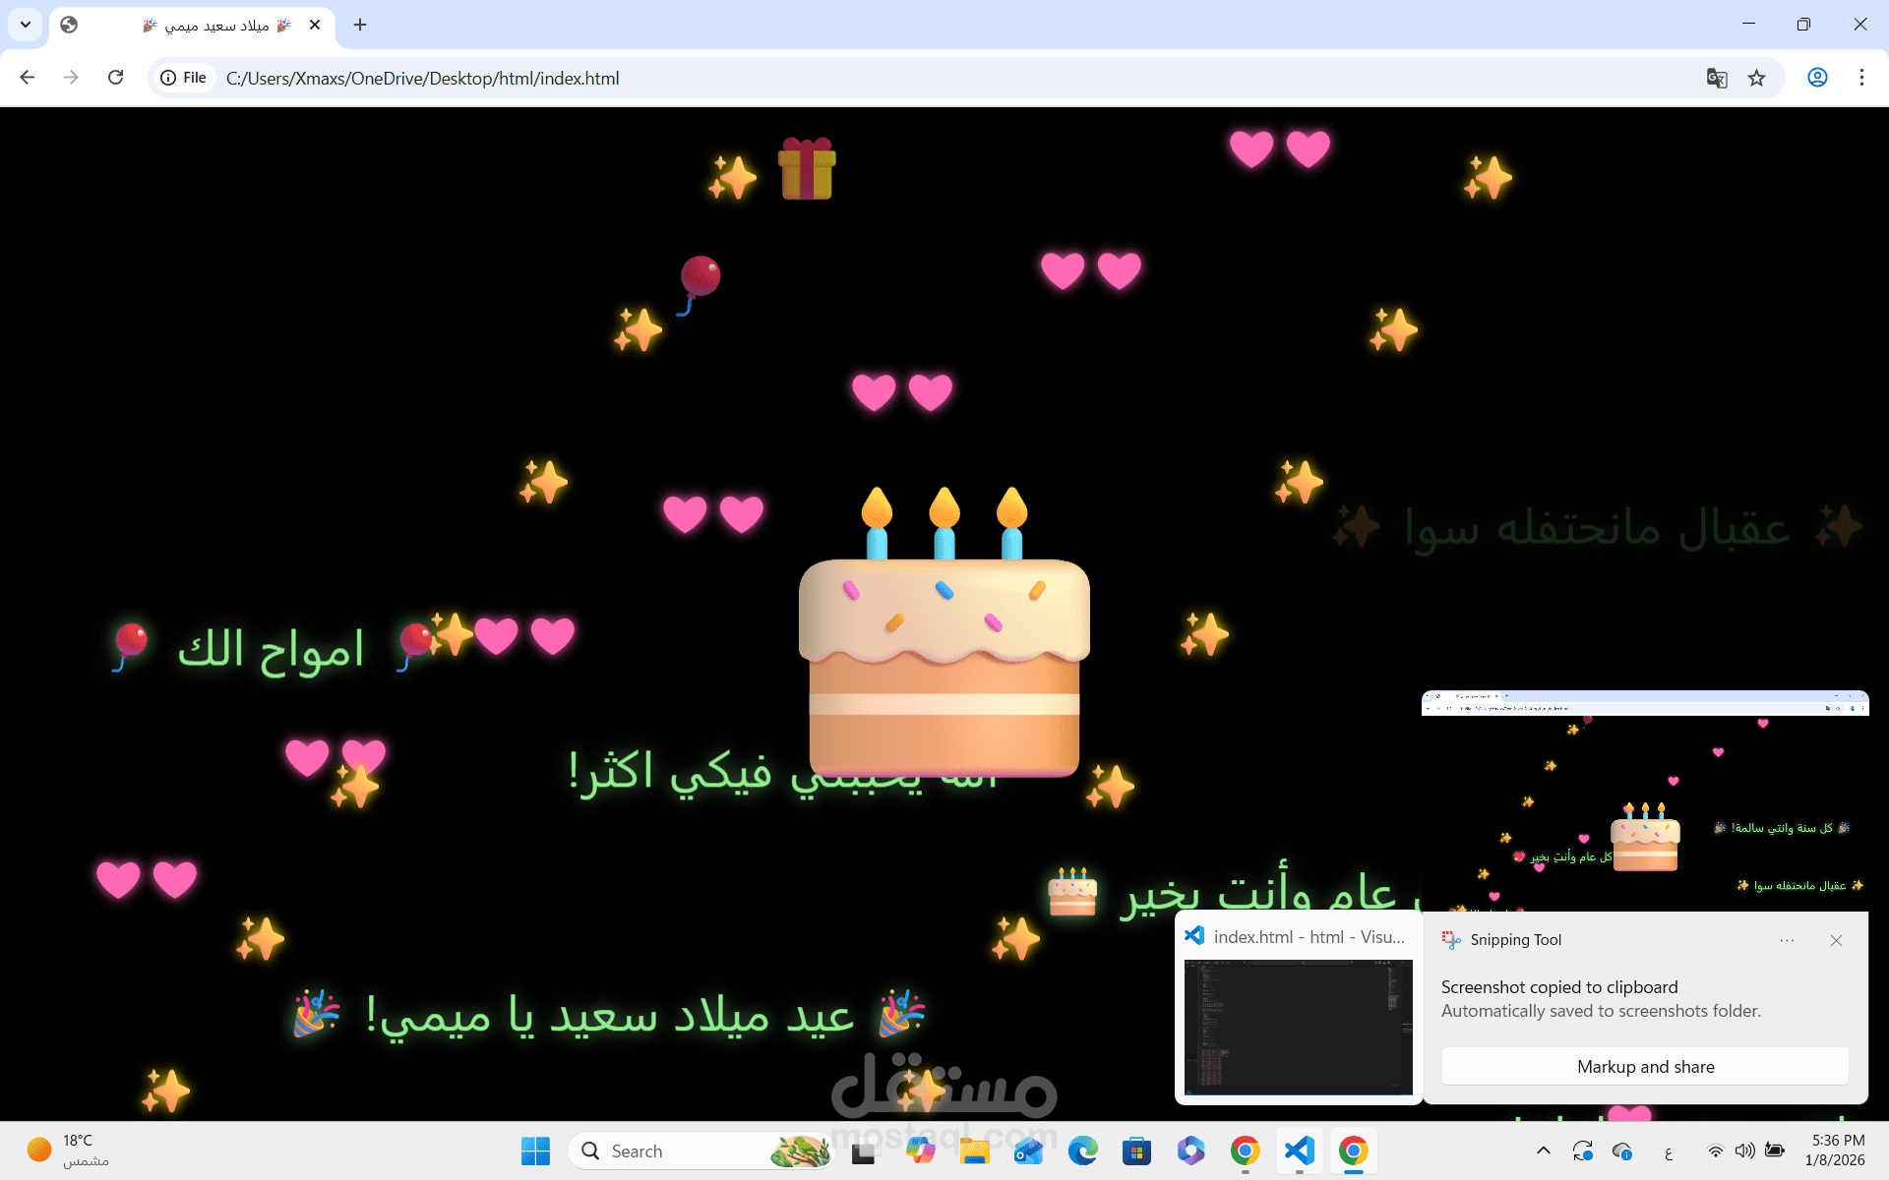Click the address bar URL
Screen dimensions: 1889x1180
(x=423, y=78)
